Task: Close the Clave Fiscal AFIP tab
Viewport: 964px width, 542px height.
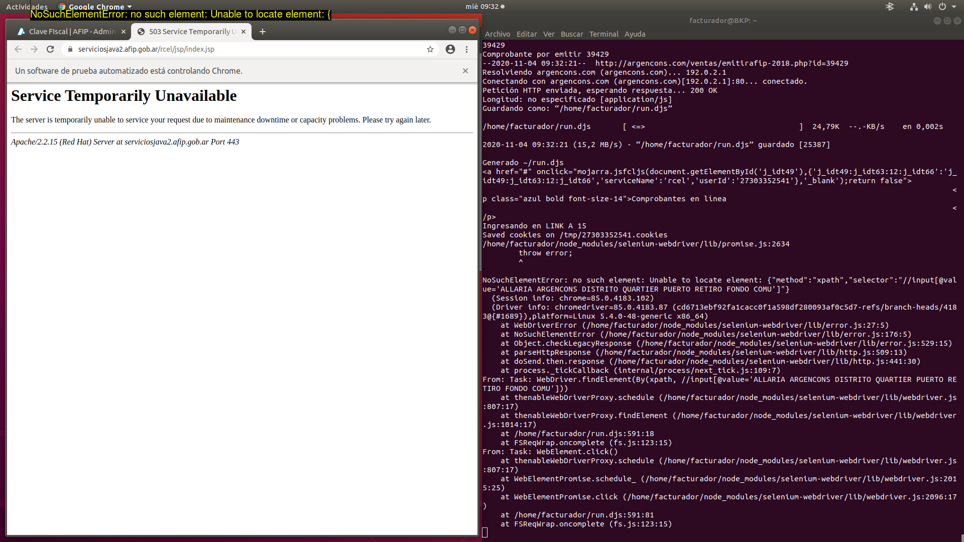Action: (124, 32)
